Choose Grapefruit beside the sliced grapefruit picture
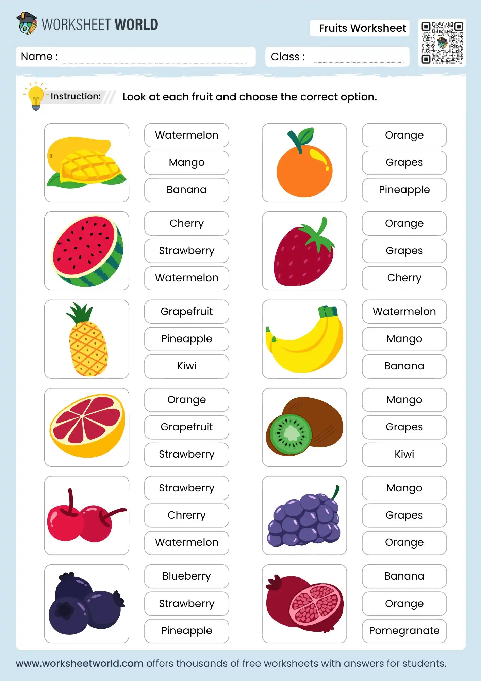Image resolution: width=481 pixels, height=681 pixels. pyautogui.click(x=186, y=427)
